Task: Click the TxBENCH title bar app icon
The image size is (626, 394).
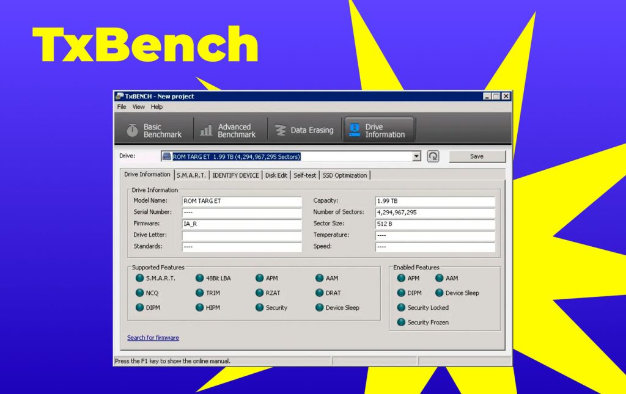Action: (119, 96)
